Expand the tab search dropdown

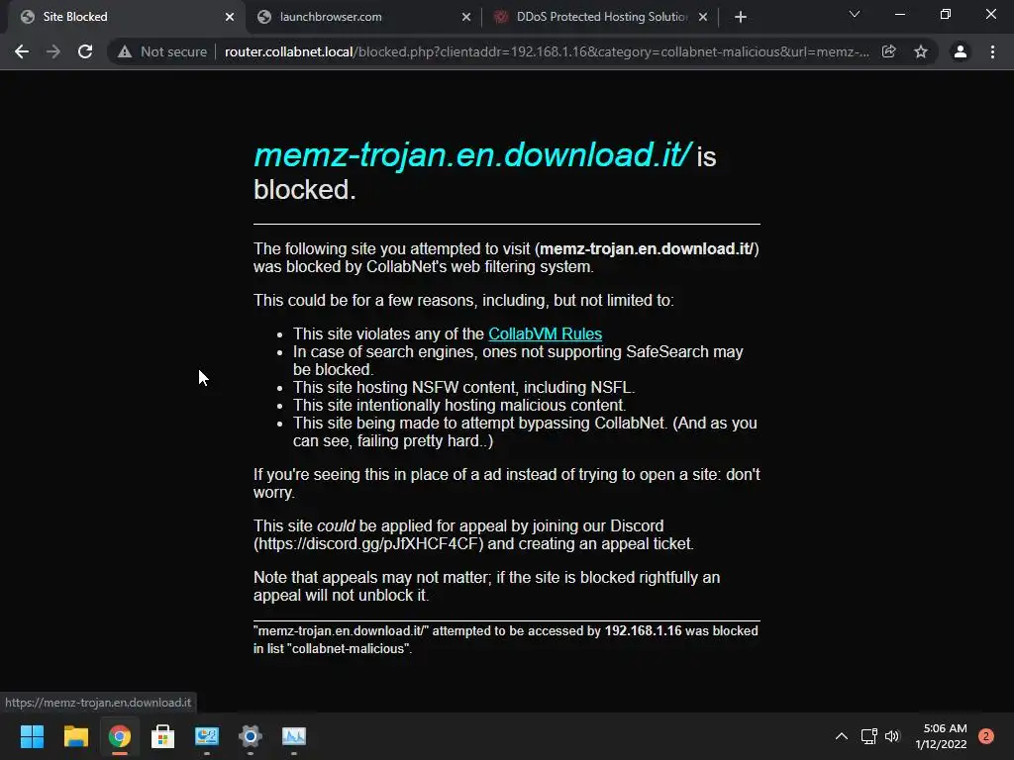(x=855, y=14)
